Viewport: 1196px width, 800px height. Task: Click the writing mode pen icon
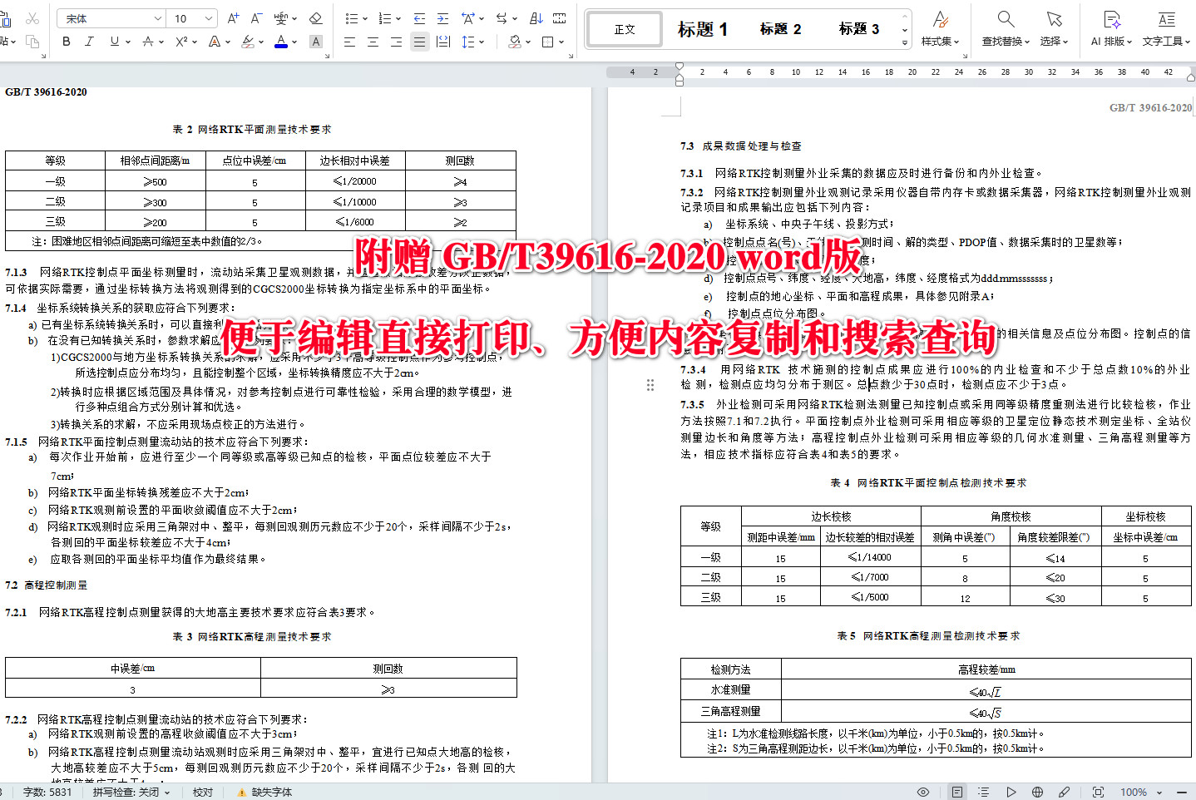tap(1064, 792)
